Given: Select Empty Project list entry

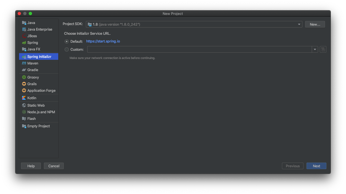Looking at the screenshot, I should click(x=39, y=126).
